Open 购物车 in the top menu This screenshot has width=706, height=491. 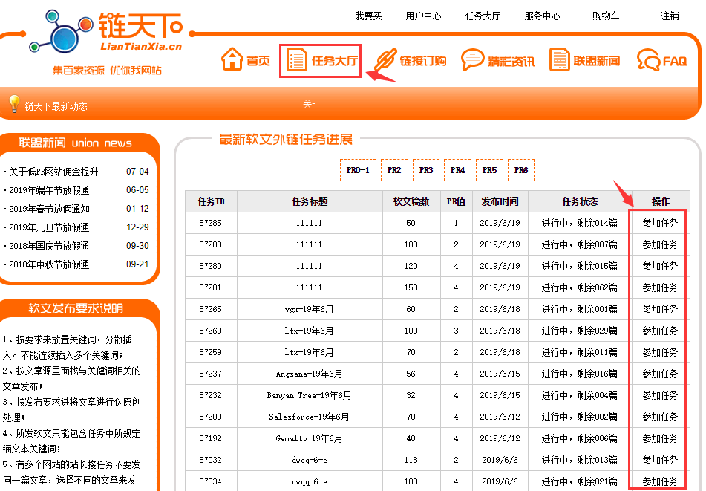606,16
